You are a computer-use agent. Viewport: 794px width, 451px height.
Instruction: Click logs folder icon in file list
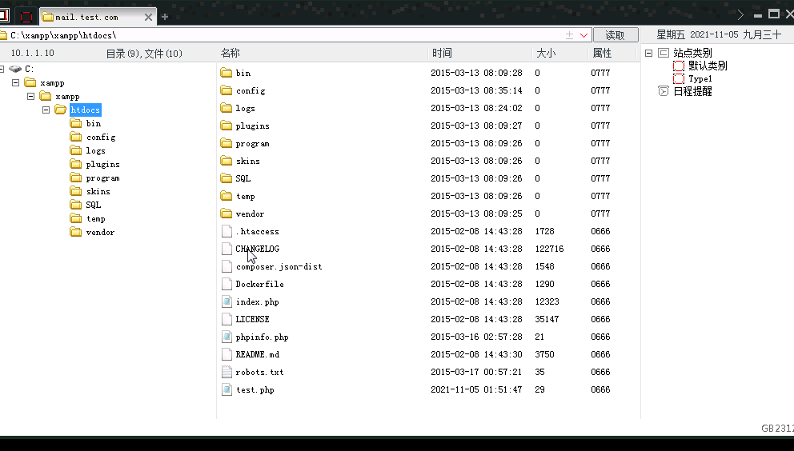(x=227, y=108)
